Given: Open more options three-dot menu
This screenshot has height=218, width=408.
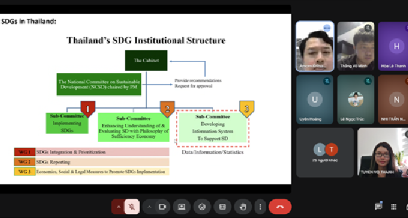Looking at the screenshot, I should (260, 207).
